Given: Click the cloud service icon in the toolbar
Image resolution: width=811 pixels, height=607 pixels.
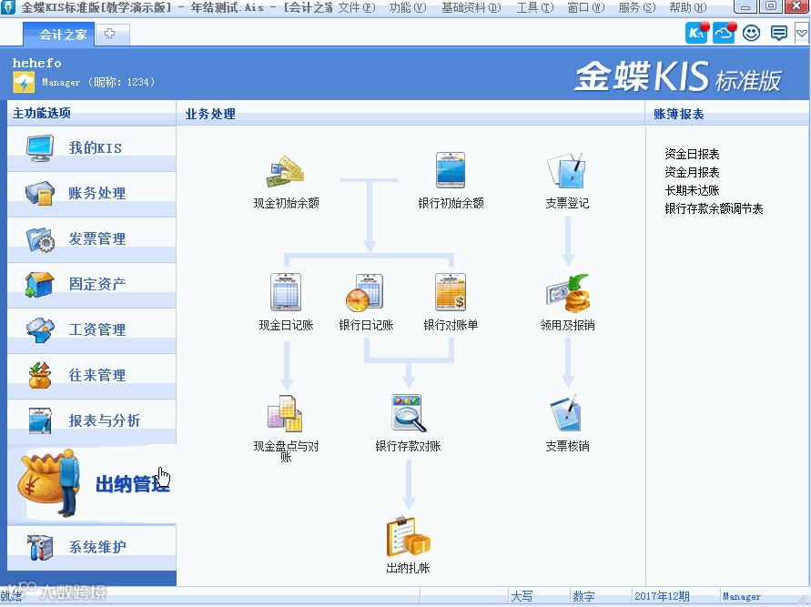Looking at the screenshot, I should [x=724, y=33].
